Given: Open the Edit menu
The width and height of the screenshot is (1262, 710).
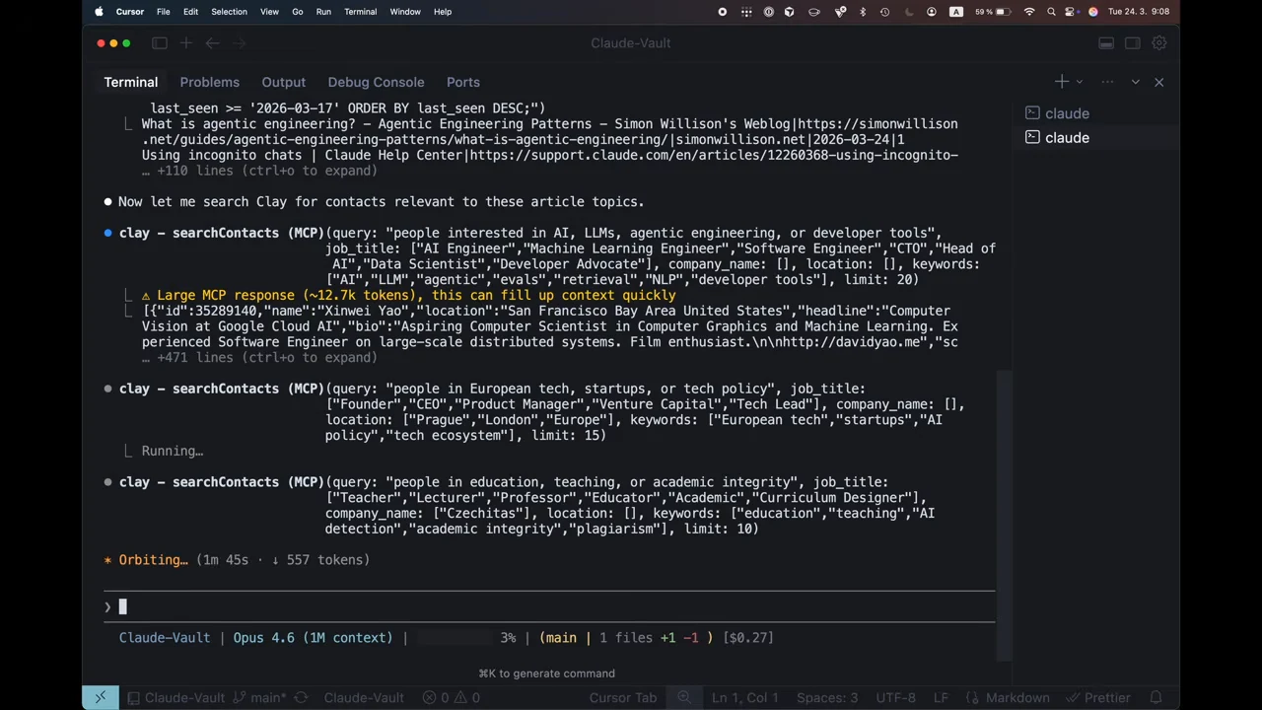Looking at the screenshot, I should point(190,12).
